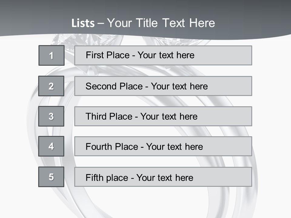This screenshot has height=218, width=291.
Task: Select the number 4 box
Action: point(51,146)
